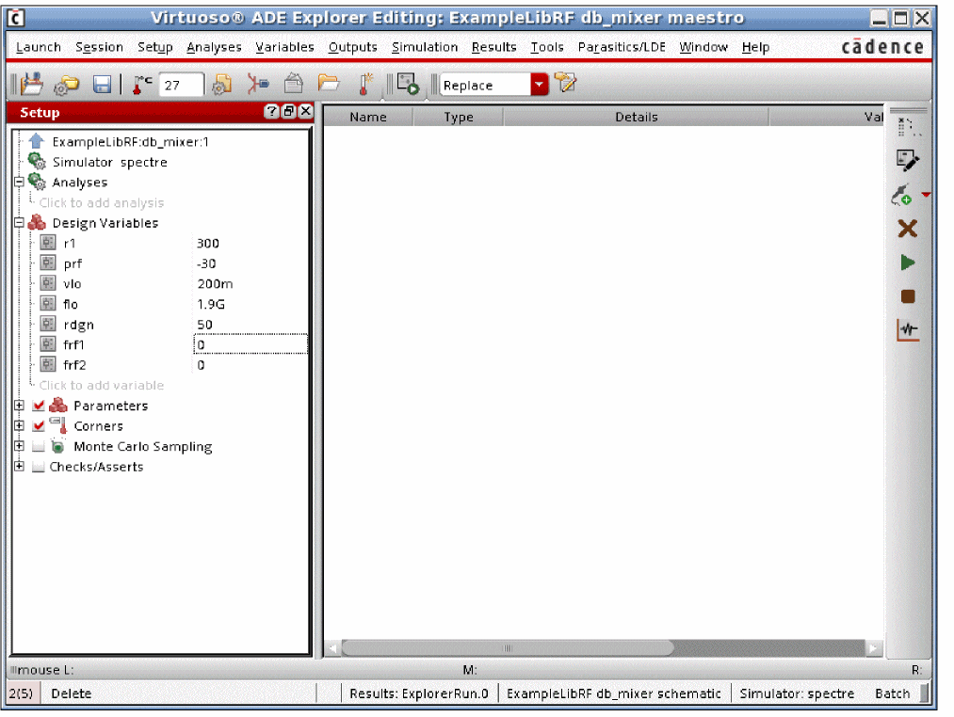Screen dimensions: 954x717
Task: Click the history notepad icon after Replace
Action: (x=565, y=84)
